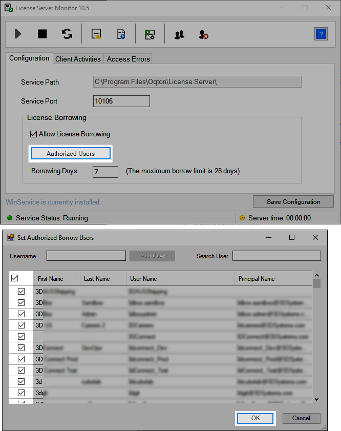Uncheck the first user row checkbox
This screenshot has width=341, height=431.
(x=21, y=291)
